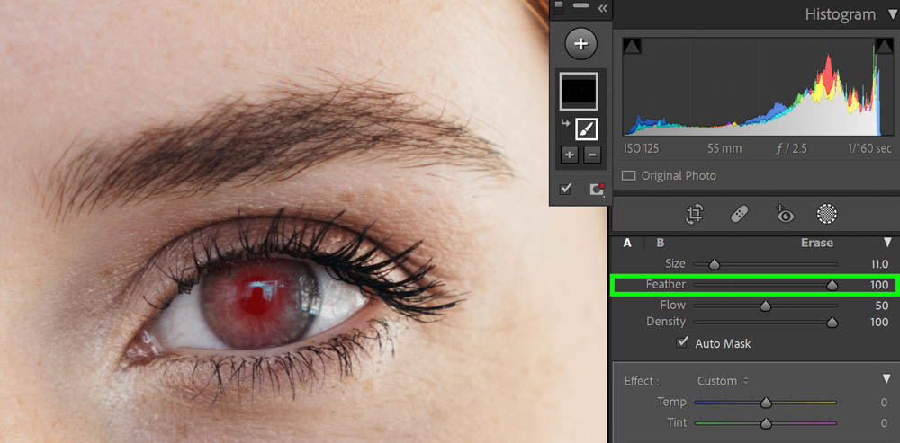
Task: Click the ISO 125 readout
Action: [641, 149]
